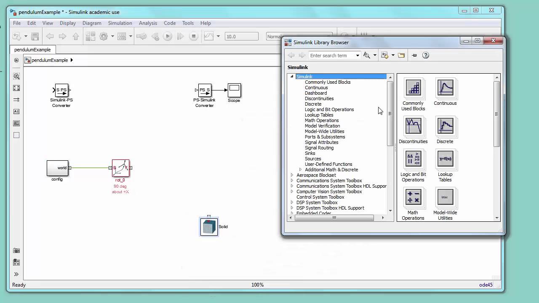The height and width of the screenshot is (303, 539).
Task: Open the dropdown beside the gear icon
Action: point(112,37)
